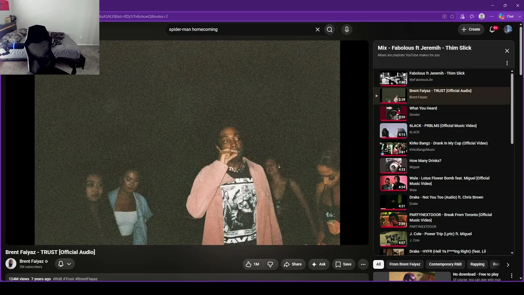The image size is (524, 295).
Task: Close the Mix playlist panel
Action: click(507, 51)
